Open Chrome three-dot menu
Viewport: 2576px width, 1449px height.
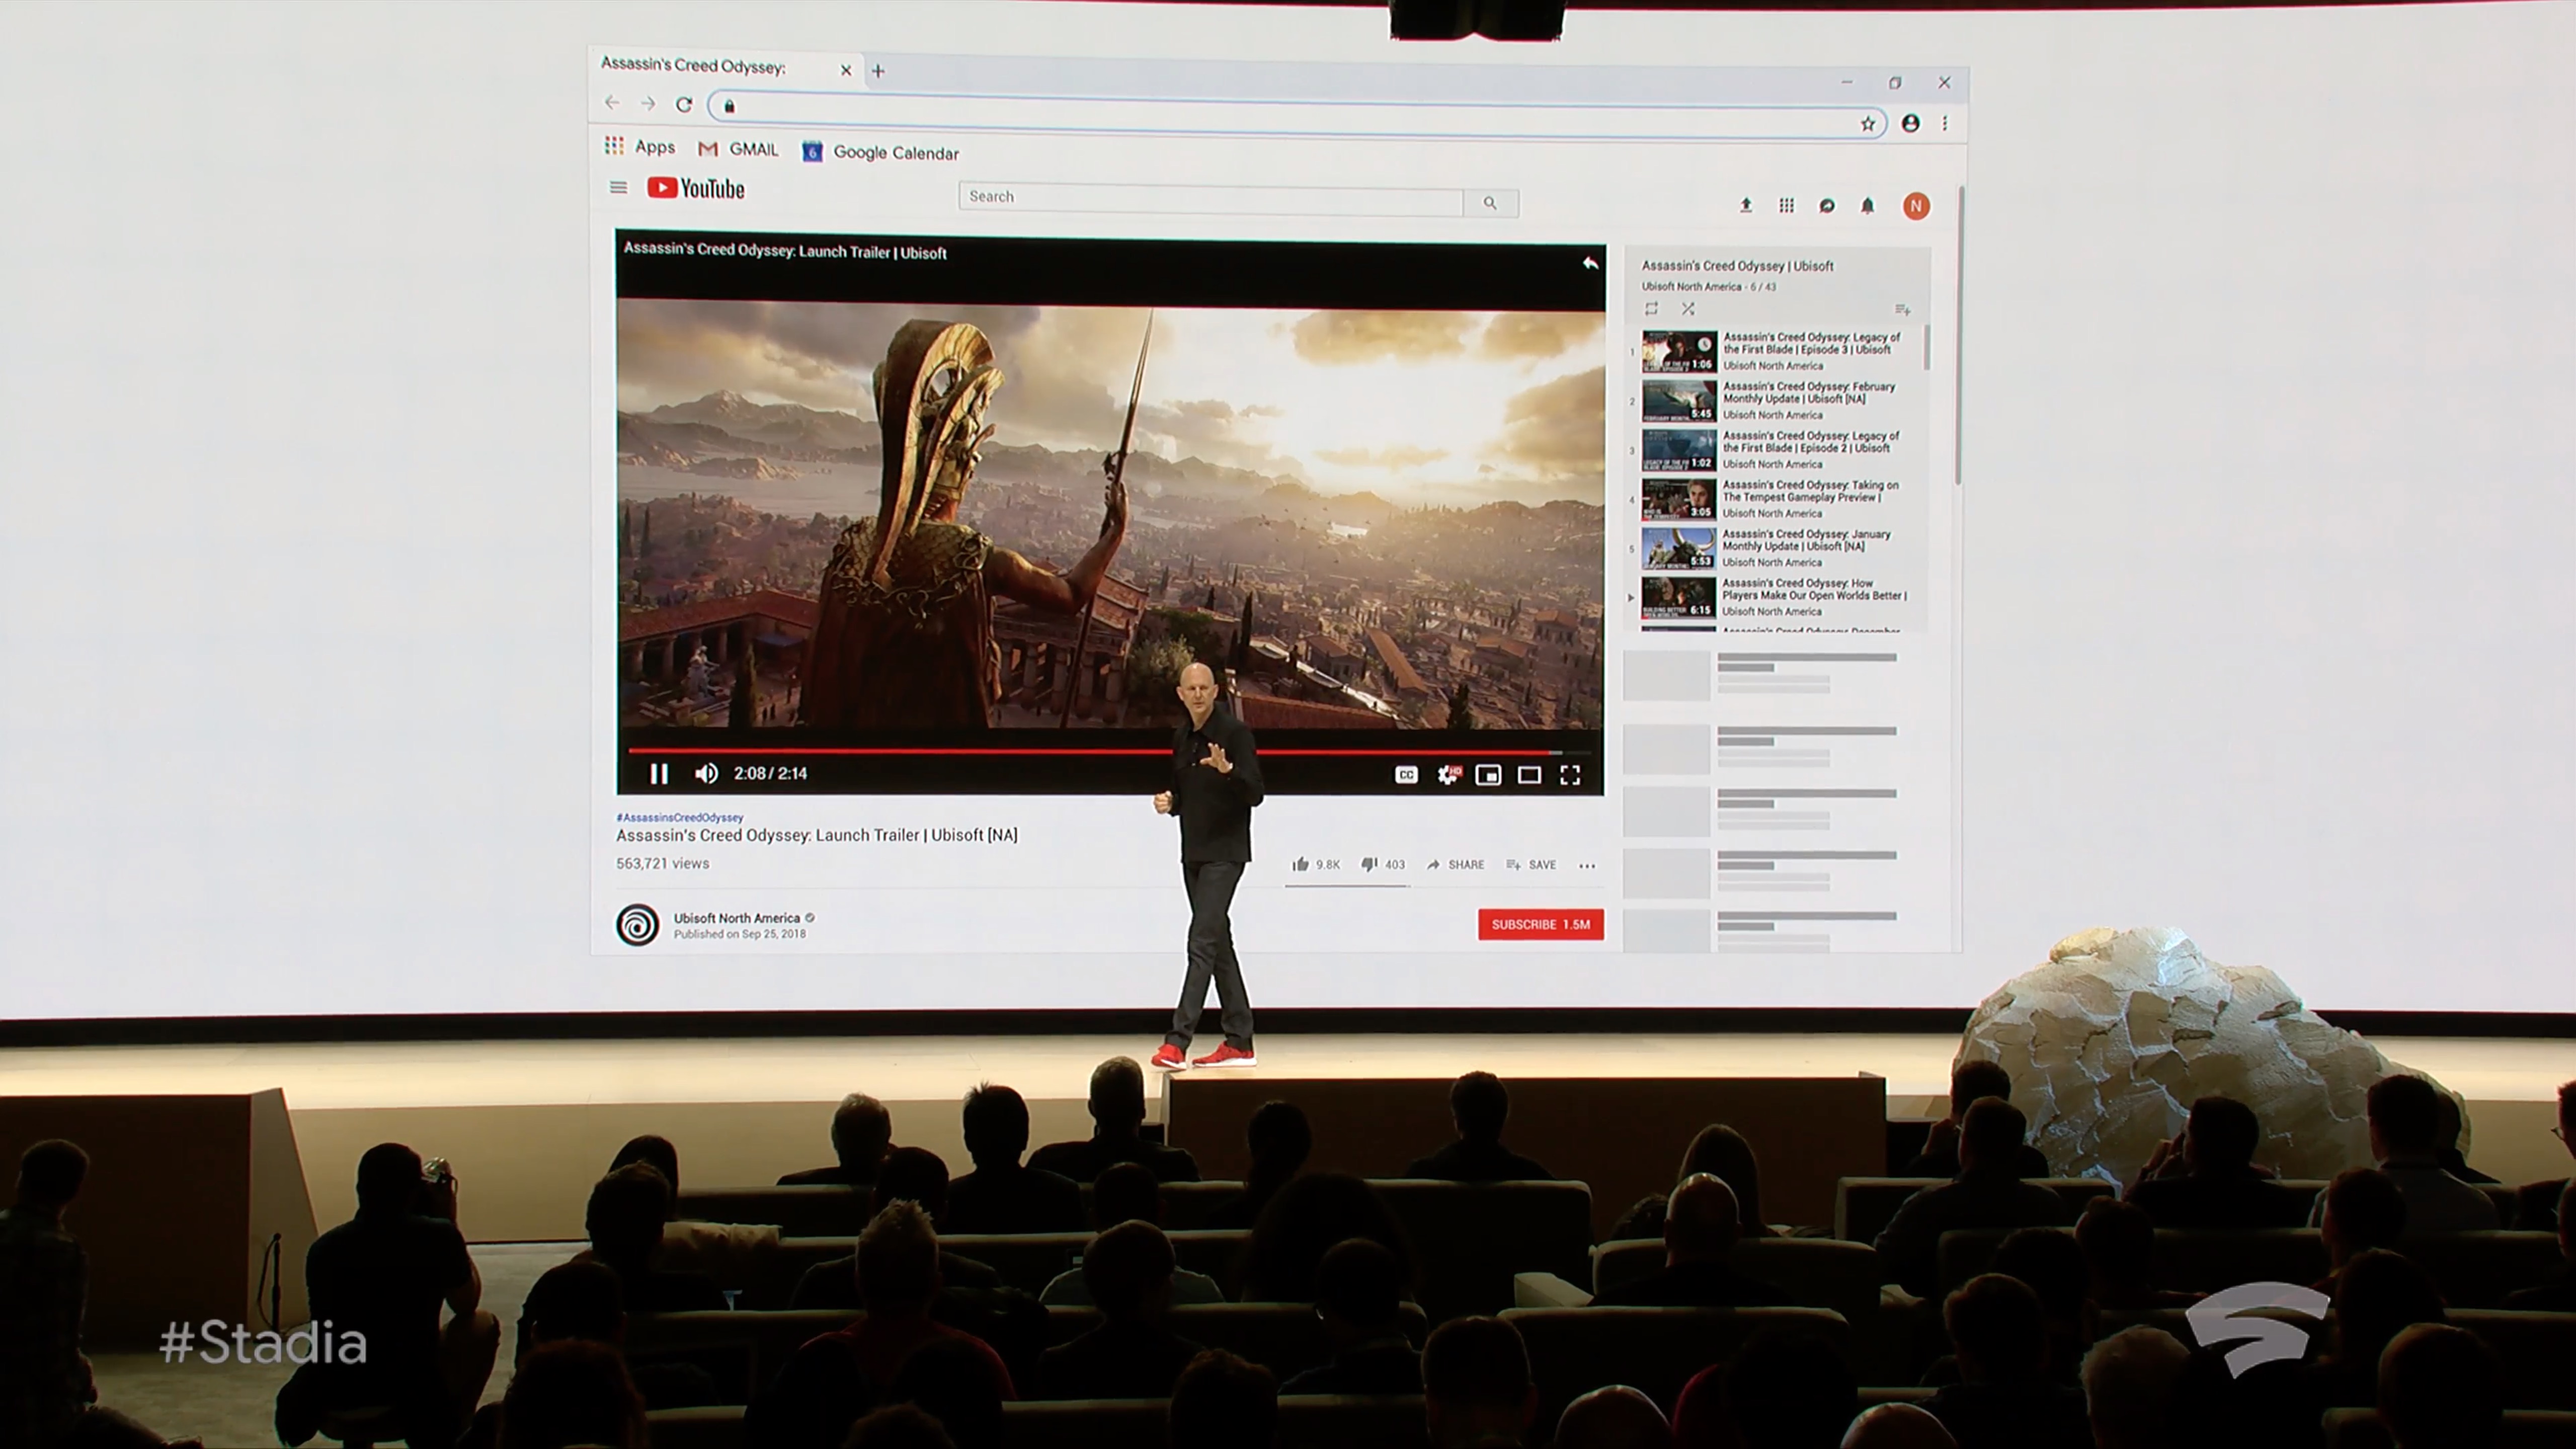click(x=1945, y=123)
